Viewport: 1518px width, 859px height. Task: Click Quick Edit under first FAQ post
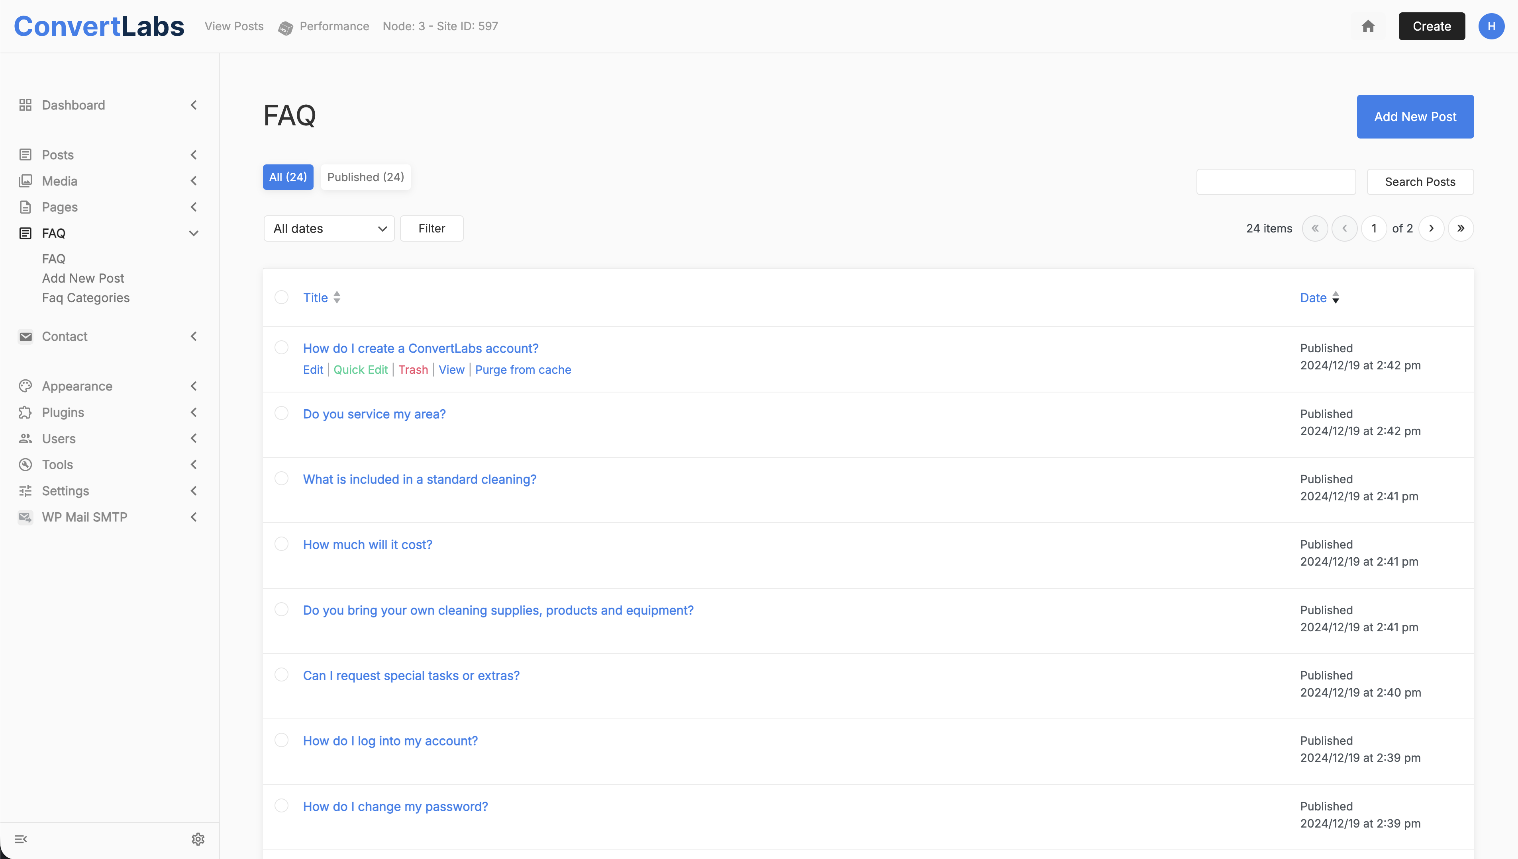[360, 370]
